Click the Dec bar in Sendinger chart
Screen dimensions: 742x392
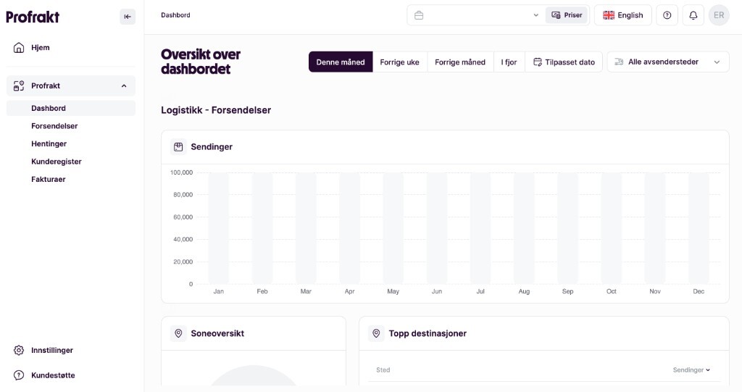[x=699, y=228]
